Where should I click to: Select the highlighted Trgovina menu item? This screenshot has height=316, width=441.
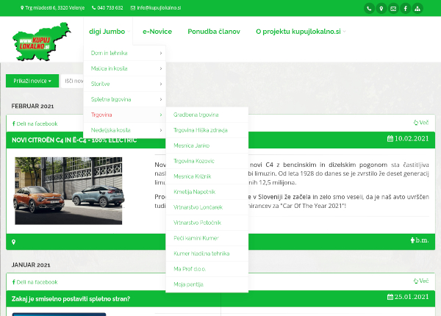point(125,115)
